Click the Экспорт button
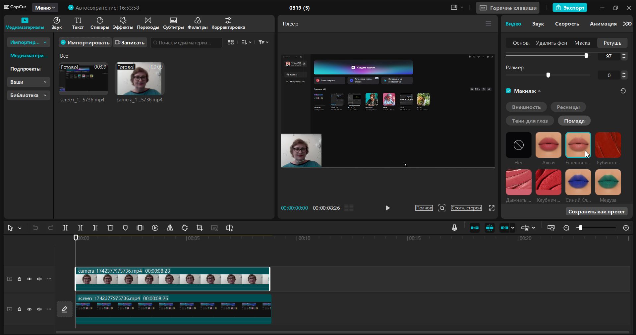Viewport: 636px width, 335px height. 570,8
